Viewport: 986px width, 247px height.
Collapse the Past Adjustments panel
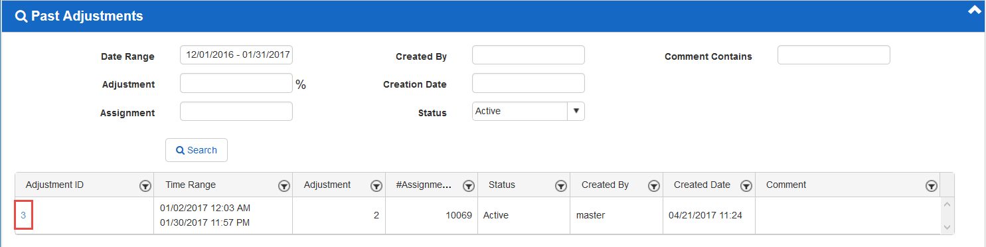(975, 10)
